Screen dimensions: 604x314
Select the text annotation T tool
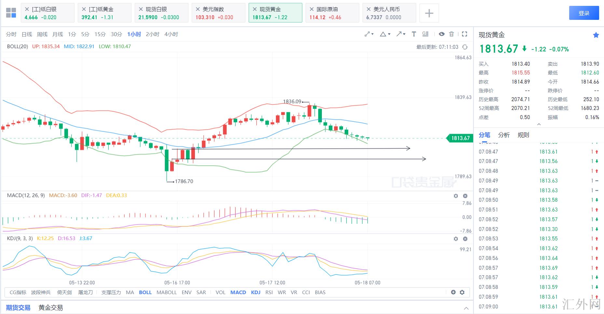pyautogui.click(x=414, y=34)
